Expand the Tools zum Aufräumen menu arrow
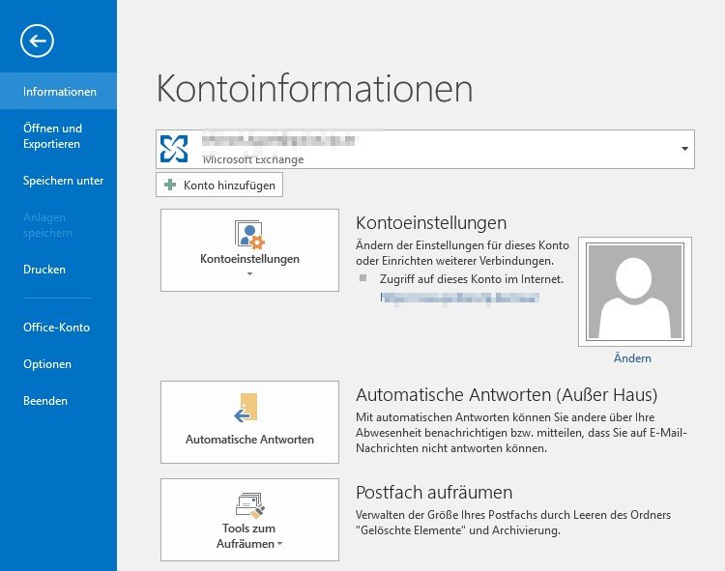Screen dimensions: 725x571 point(280,545)
